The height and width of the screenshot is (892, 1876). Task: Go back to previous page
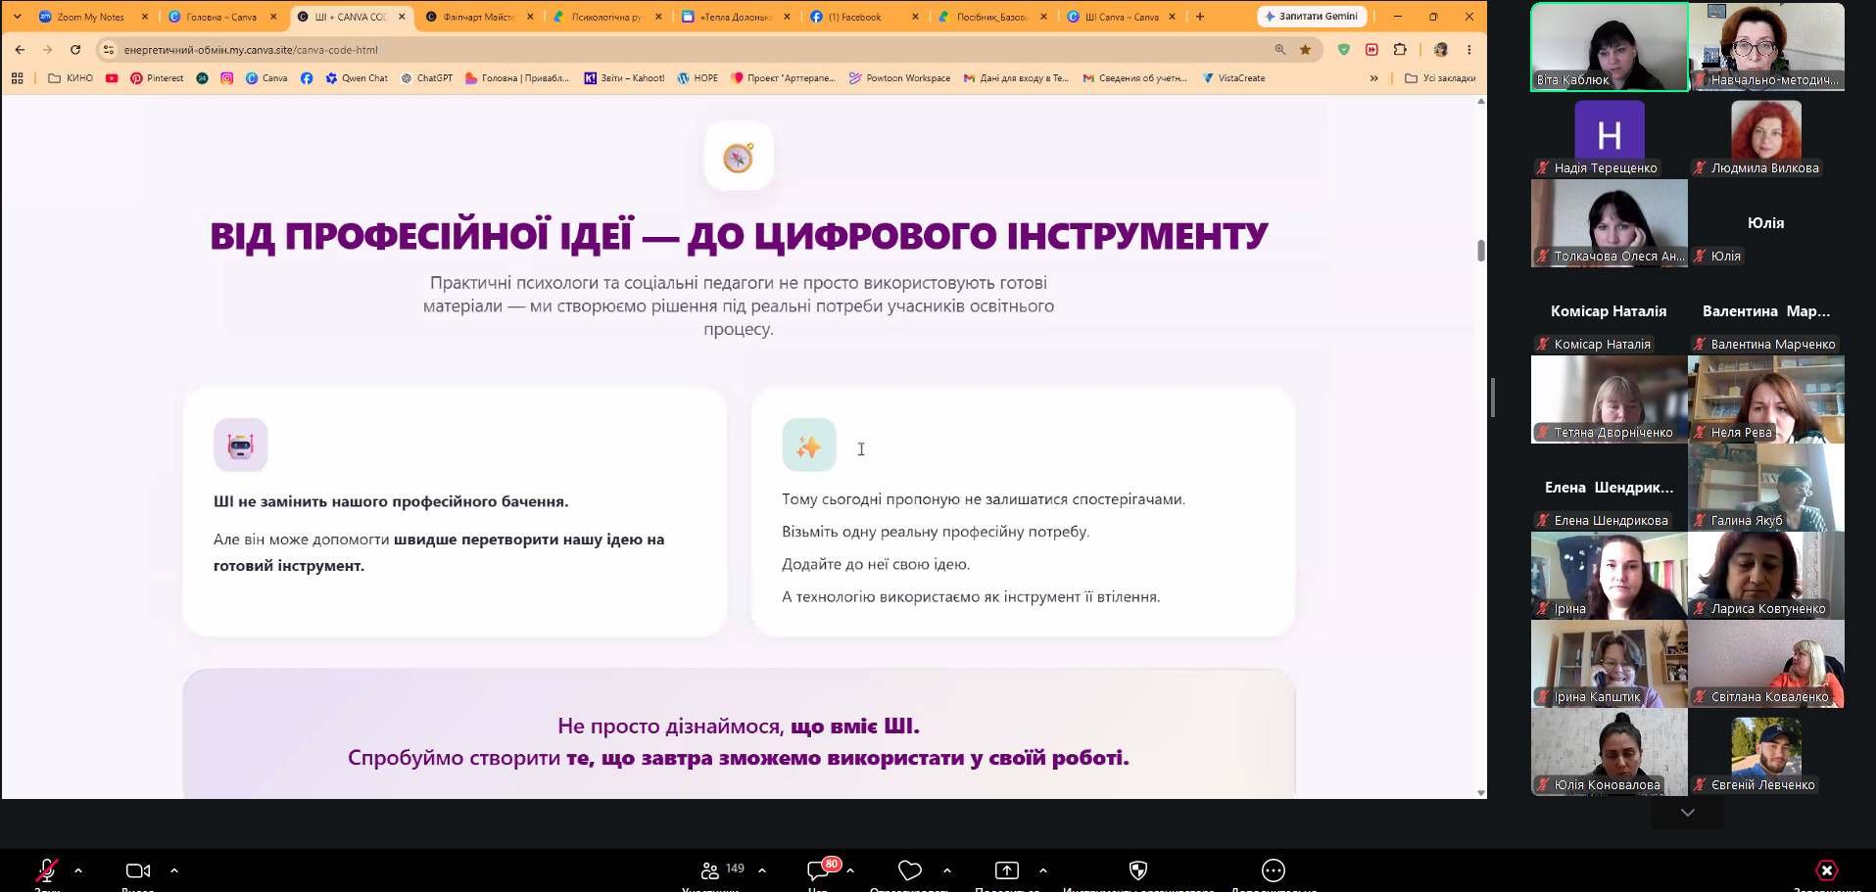coord(20,49)
